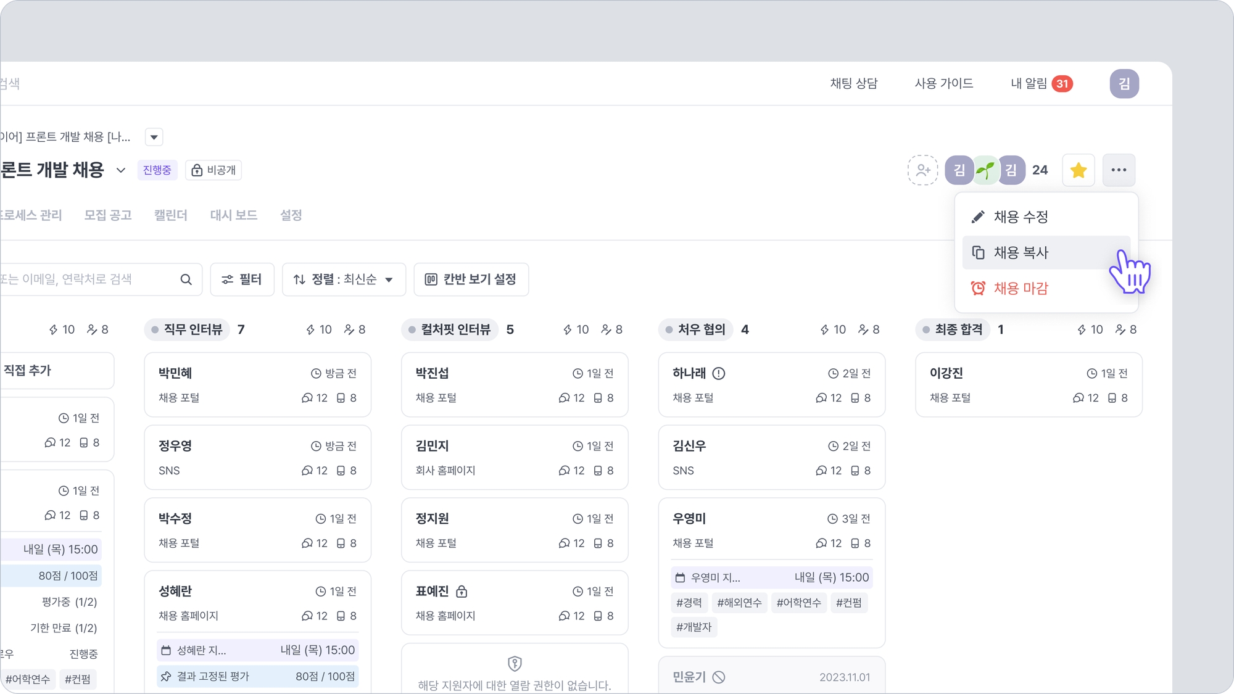The height and width of the screenshot is (694, 1234).
Task: Click the lightning bolt icon in 직무 인터뷰 column
Action: [x=310, y=330]
